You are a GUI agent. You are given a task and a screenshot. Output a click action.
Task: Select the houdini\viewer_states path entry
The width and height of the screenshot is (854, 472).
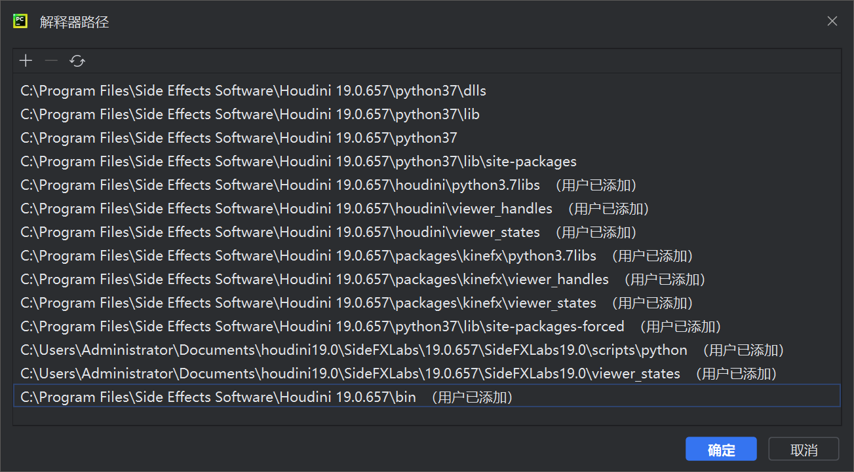280,232
